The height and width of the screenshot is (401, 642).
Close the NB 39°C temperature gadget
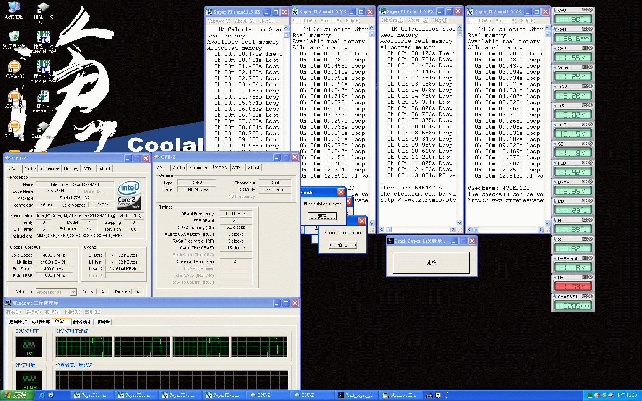point(590,220)
